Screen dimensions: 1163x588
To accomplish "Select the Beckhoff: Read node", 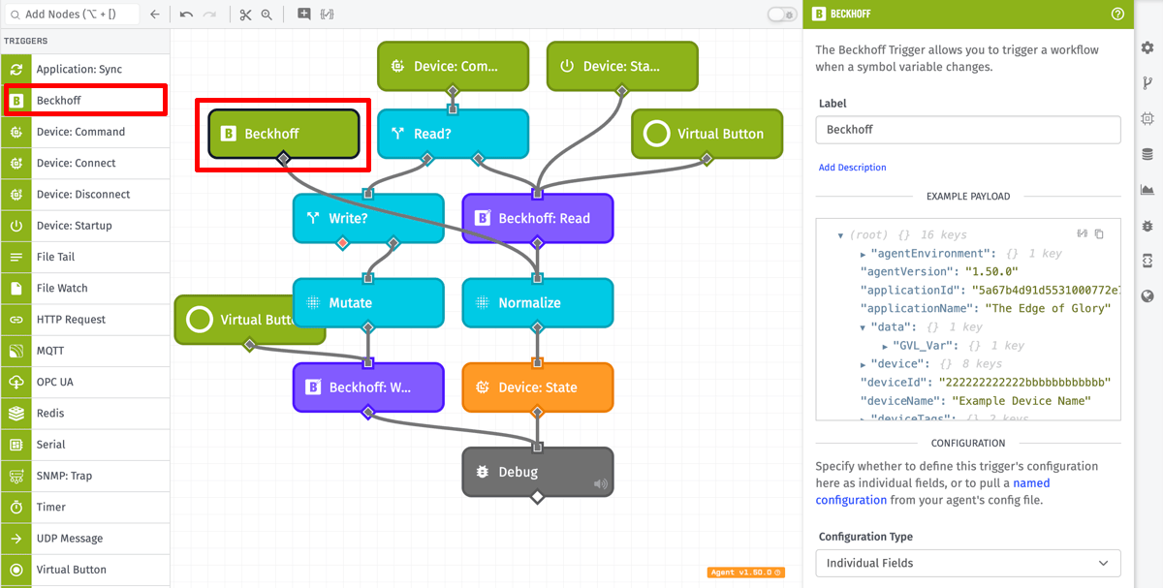I will pyautogui.click(x=538, y=218).
